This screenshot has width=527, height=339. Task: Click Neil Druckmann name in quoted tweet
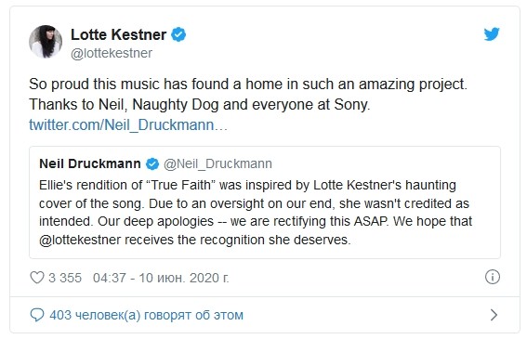point(90,163)
